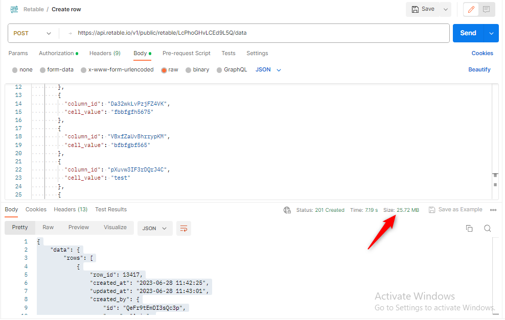Click the HTTP request icon beside Retable
Screen dimensions: 505x320
click(14, 9)
